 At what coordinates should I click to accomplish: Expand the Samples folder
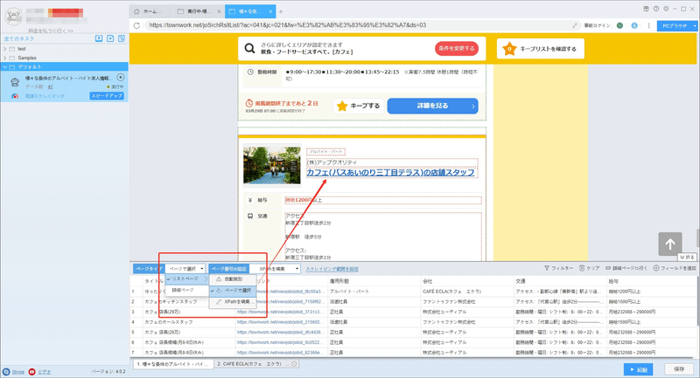click(5, 58)
